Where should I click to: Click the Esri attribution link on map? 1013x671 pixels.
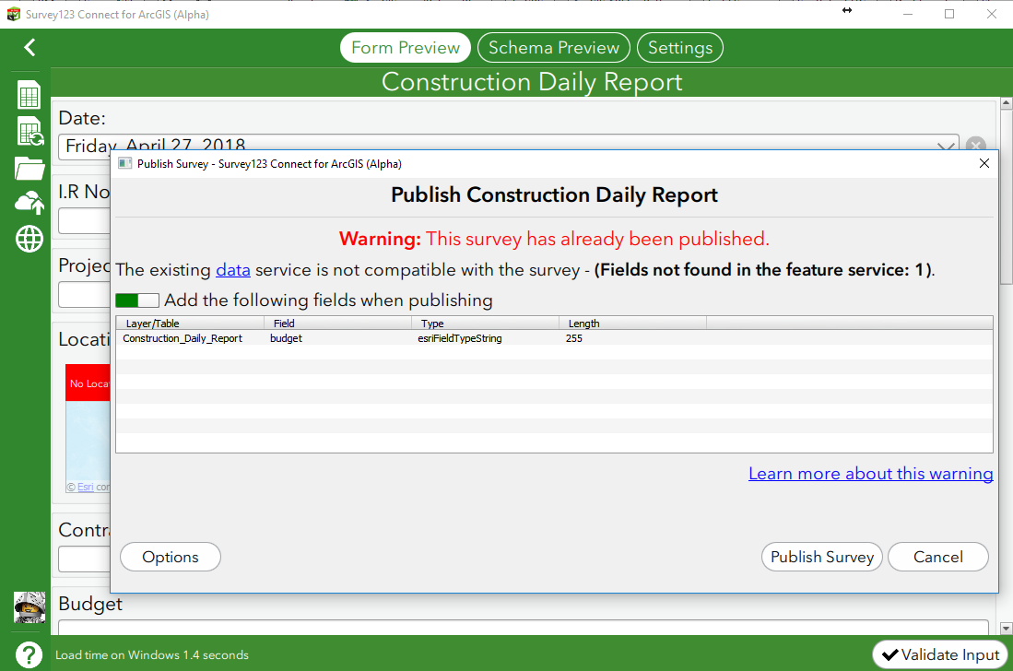coord(86,487)
